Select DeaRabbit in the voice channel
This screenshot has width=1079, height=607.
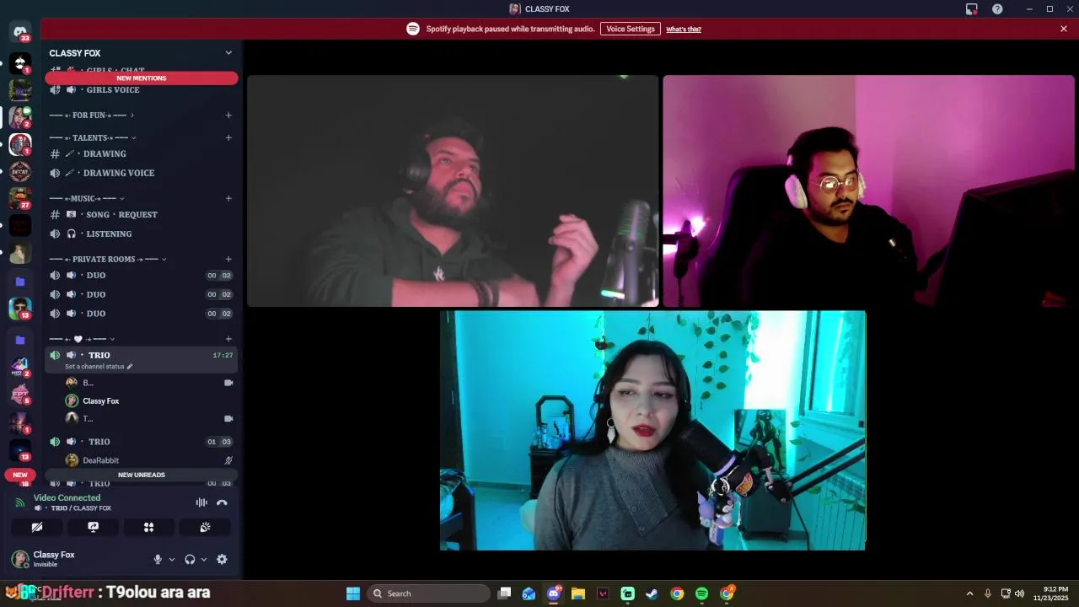pyautogui.click(x=142, y=460)
